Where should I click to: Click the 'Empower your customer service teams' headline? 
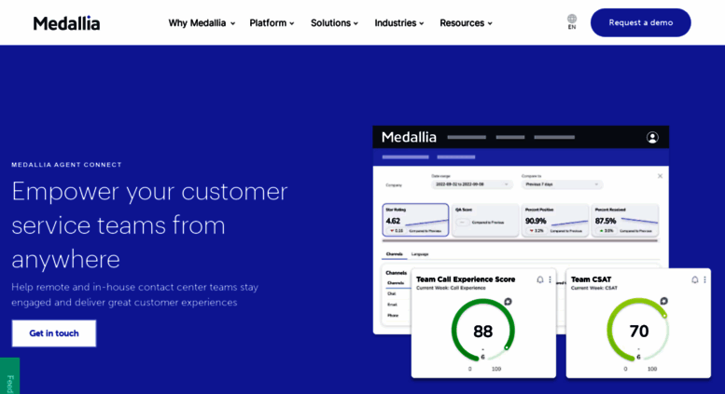[149, 225]
